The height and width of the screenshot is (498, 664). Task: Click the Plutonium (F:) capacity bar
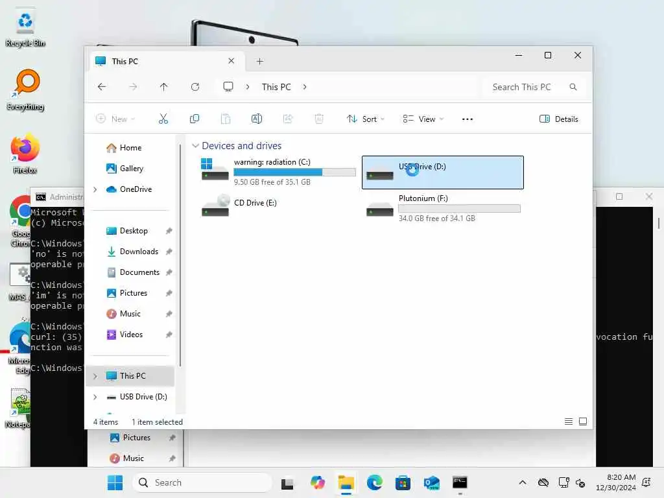pos(460,208)
